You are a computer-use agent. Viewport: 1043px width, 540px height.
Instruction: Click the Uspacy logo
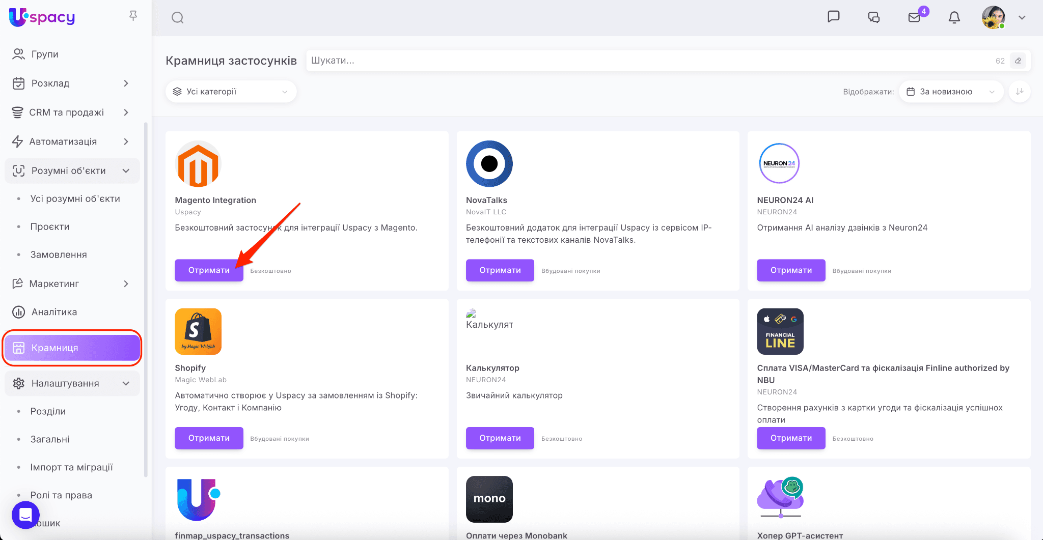pyautogui.click(x=42, y=17)
